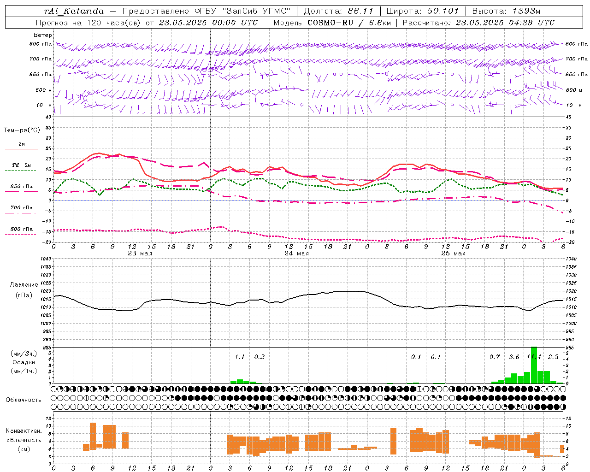The width and height of the screenshot is (590, 472).
Task: Select 'Прогноз на 120 часа(ов)' text
Action: click(x=88, y=23)
